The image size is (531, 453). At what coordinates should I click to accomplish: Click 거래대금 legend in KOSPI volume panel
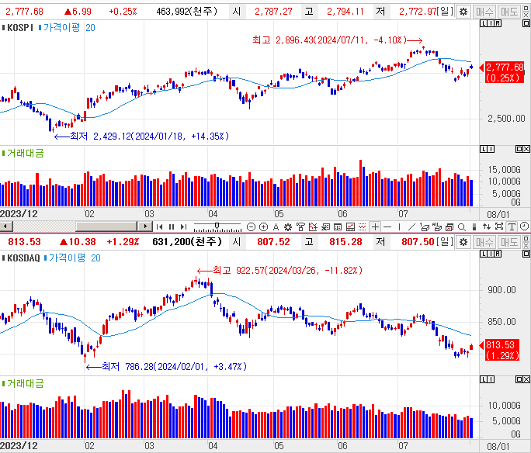tap(23, 154)
